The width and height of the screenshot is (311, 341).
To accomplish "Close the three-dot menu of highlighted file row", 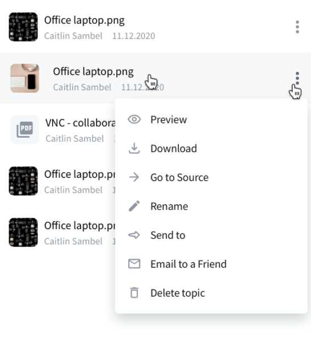I will (x=297, y=78).
